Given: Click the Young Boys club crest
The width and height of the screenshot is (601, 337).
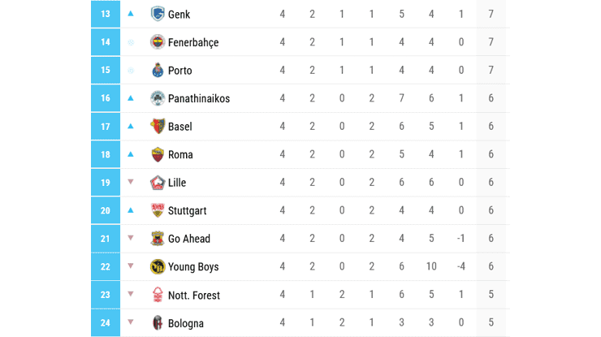Looking at the screenshot, I should [158, 266].
